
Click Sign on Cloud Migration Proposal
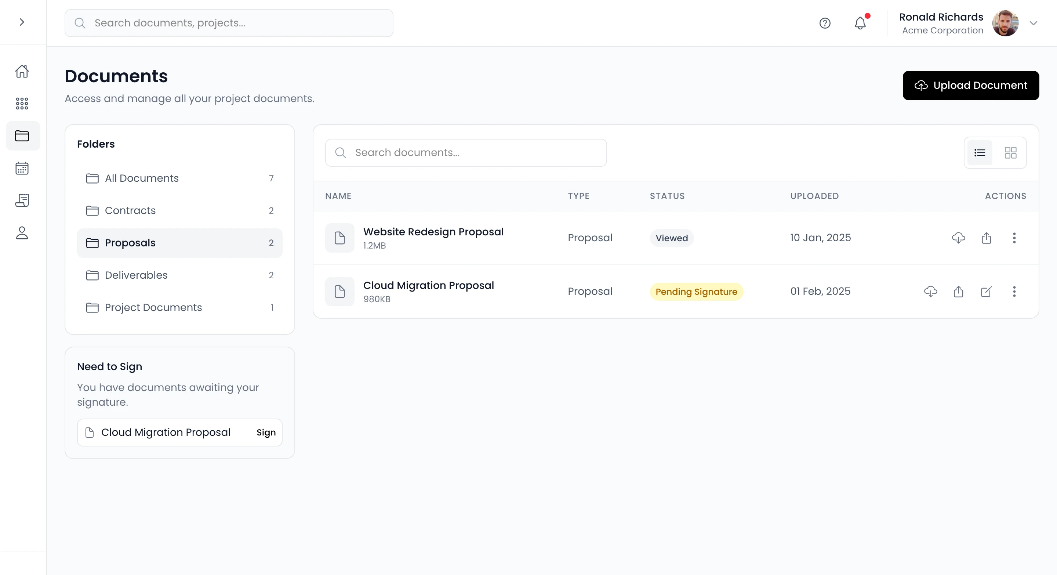[x=265, y=432]
